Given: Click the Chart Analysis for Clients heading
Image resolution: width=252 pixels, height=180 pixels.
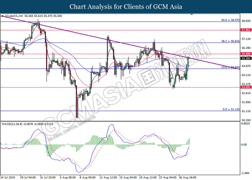Looking at the screenshot, I should coord(126,7).
